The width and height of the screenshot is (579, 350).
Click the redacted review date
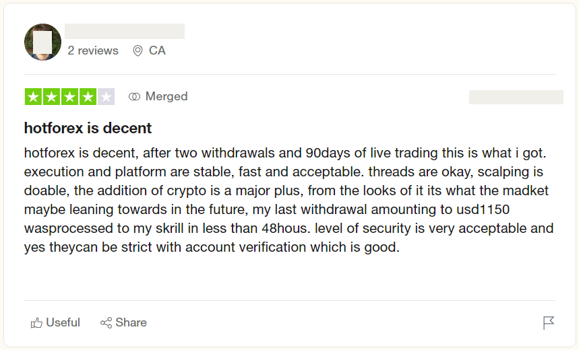[516, 97]
